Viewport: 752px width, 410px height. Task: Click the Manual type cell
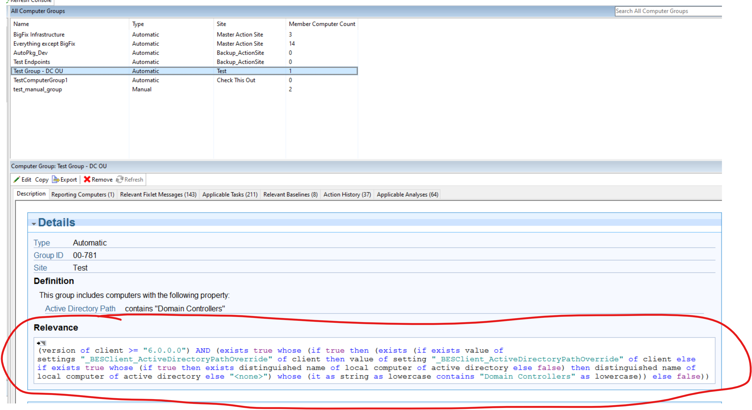click(x=142, y=89)
